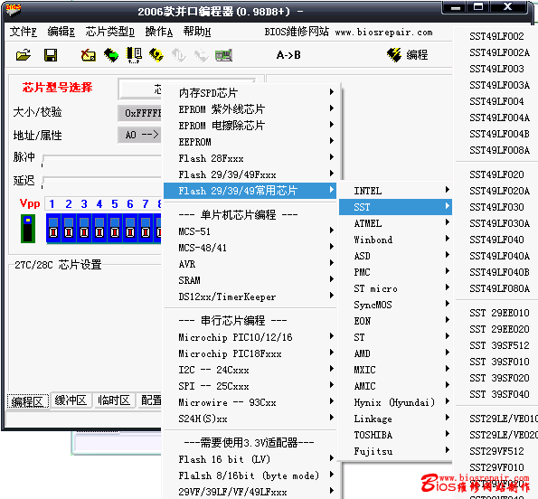Click the A->B toolbar button
This screenshot has height=499, width=538.
(288, 55)
